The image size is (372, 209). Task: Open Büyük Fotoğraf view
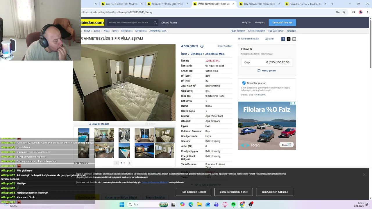coord(99,124)
